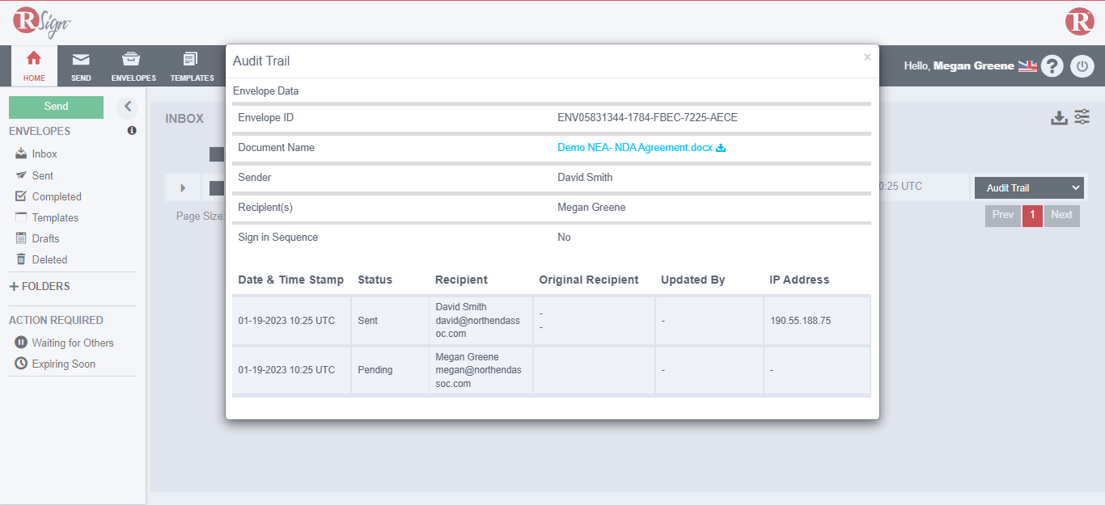This screenshot has width=1105, height=505.
Task: Open Drafts in the sidebar
Action: (x=45, y=238)
